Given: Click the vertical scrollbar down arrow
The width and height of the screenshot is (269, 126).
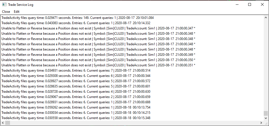Looking at the screenshot, I should (266, 118).
